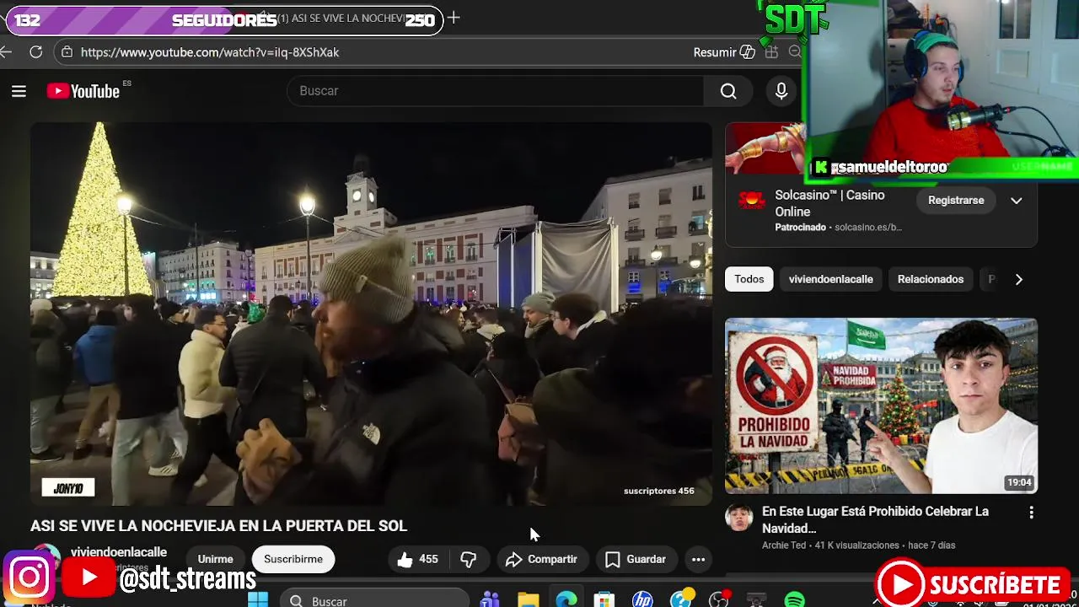Open options menu for Archie Ted video
Screen dimensions: 1079x607
(1031, 513)
